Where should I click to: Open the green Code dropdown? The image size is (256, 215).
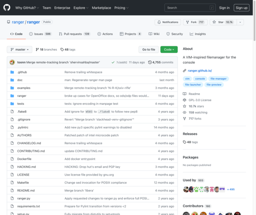coord(169,49)
